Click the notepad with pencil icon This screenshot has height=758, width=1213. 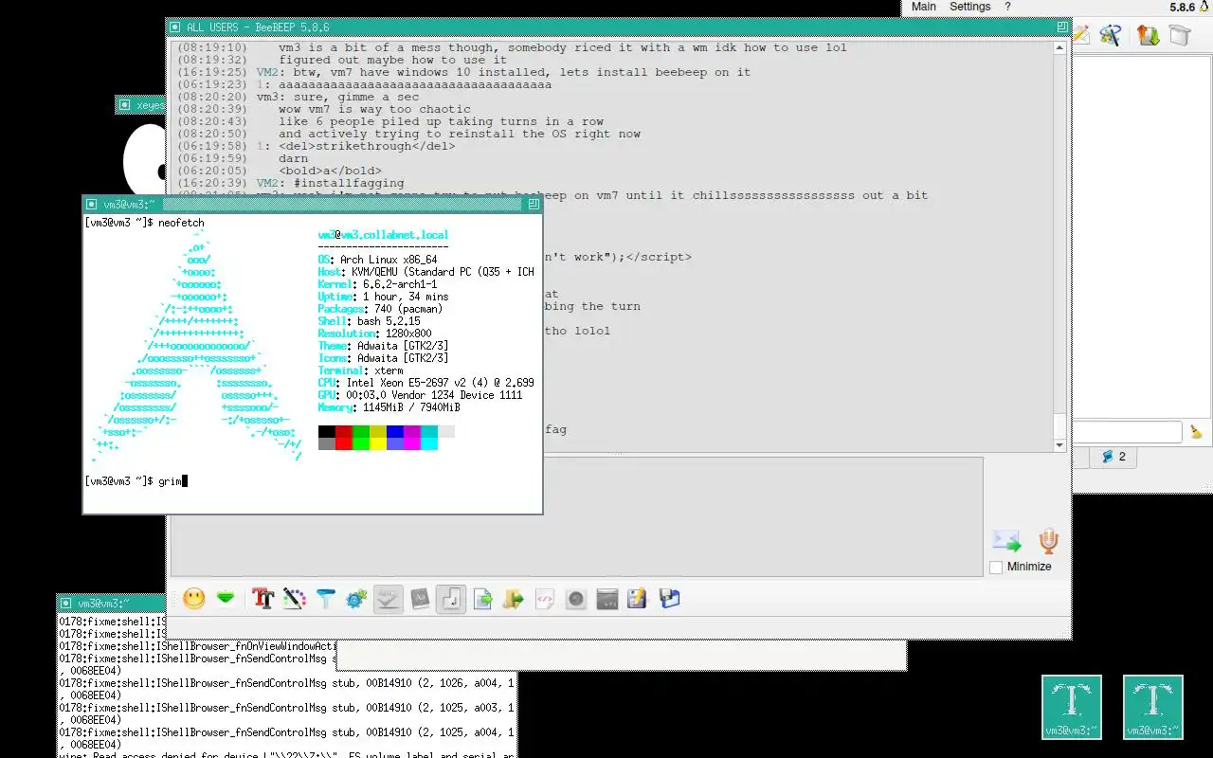coord(638,599)
